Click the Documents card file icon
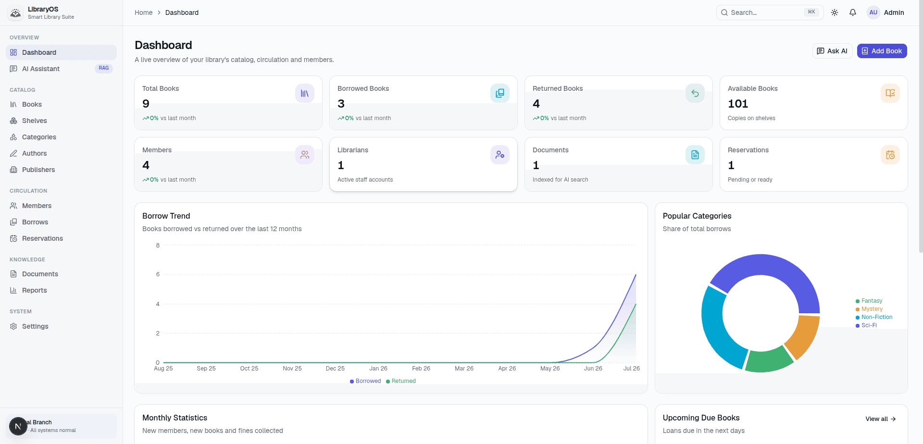The height and width of the screenshot is (444, 923). (x=695, y=155)
